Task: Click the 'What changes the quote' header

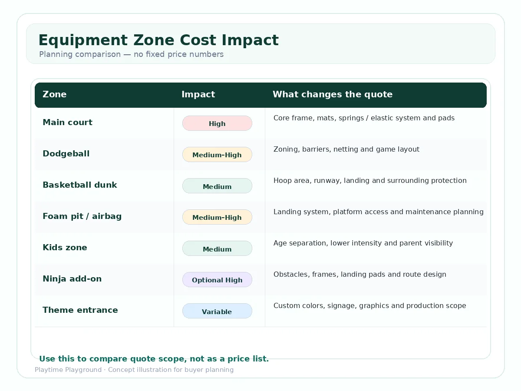Action: coord(333,94)
